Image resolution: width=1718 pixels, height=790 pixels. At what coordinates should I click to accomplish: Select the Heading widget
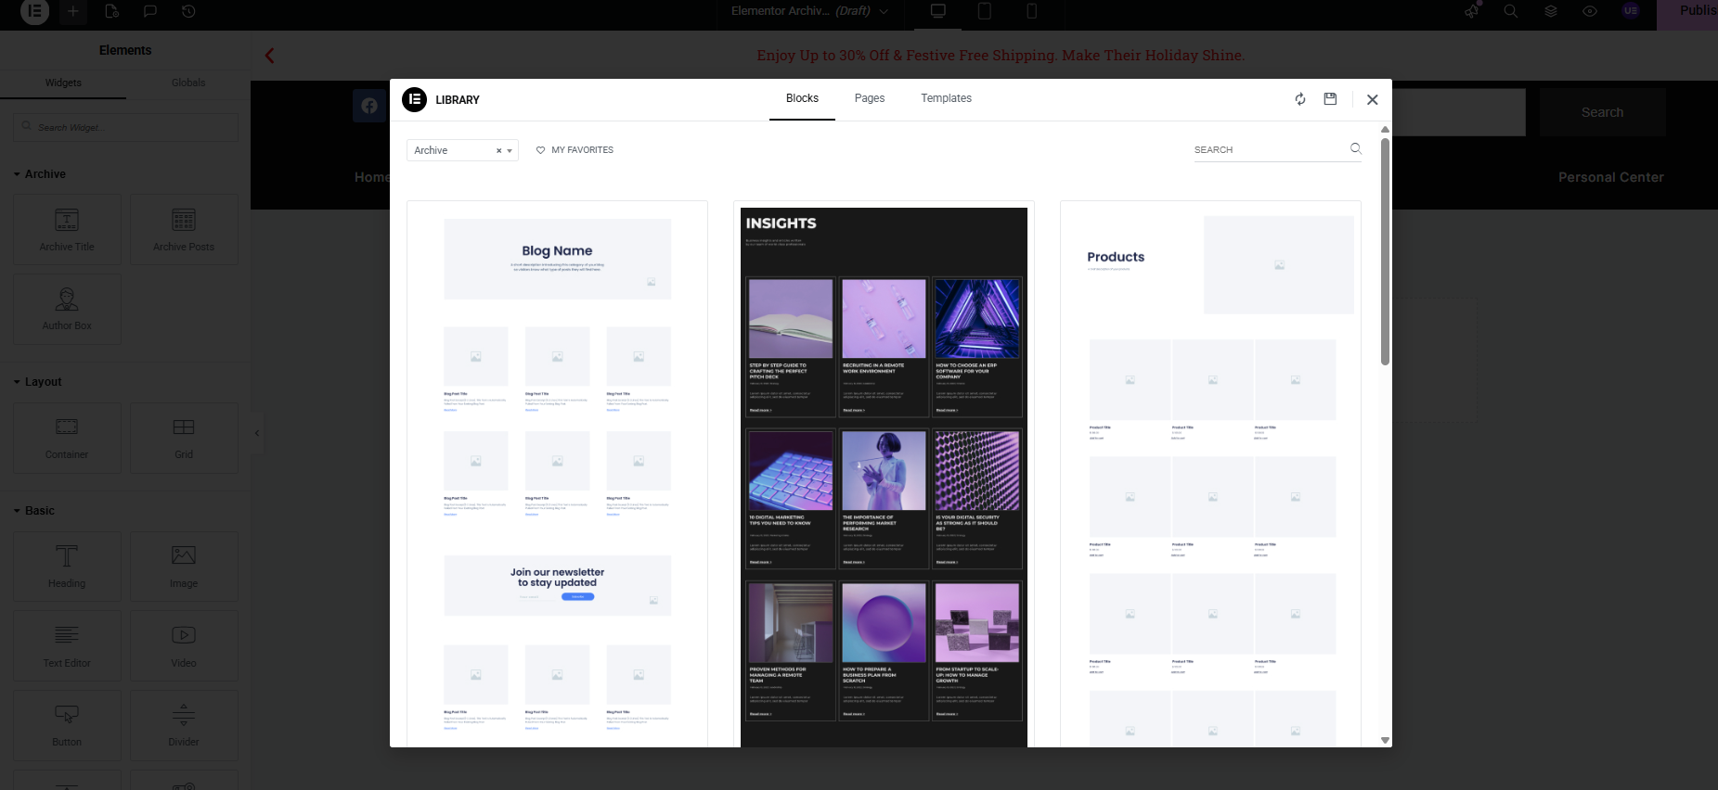[67, 567]
